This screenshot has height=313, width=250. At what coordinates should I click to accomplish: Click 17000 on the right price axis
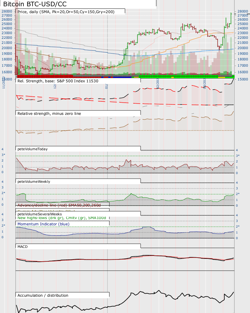point(242,65)
